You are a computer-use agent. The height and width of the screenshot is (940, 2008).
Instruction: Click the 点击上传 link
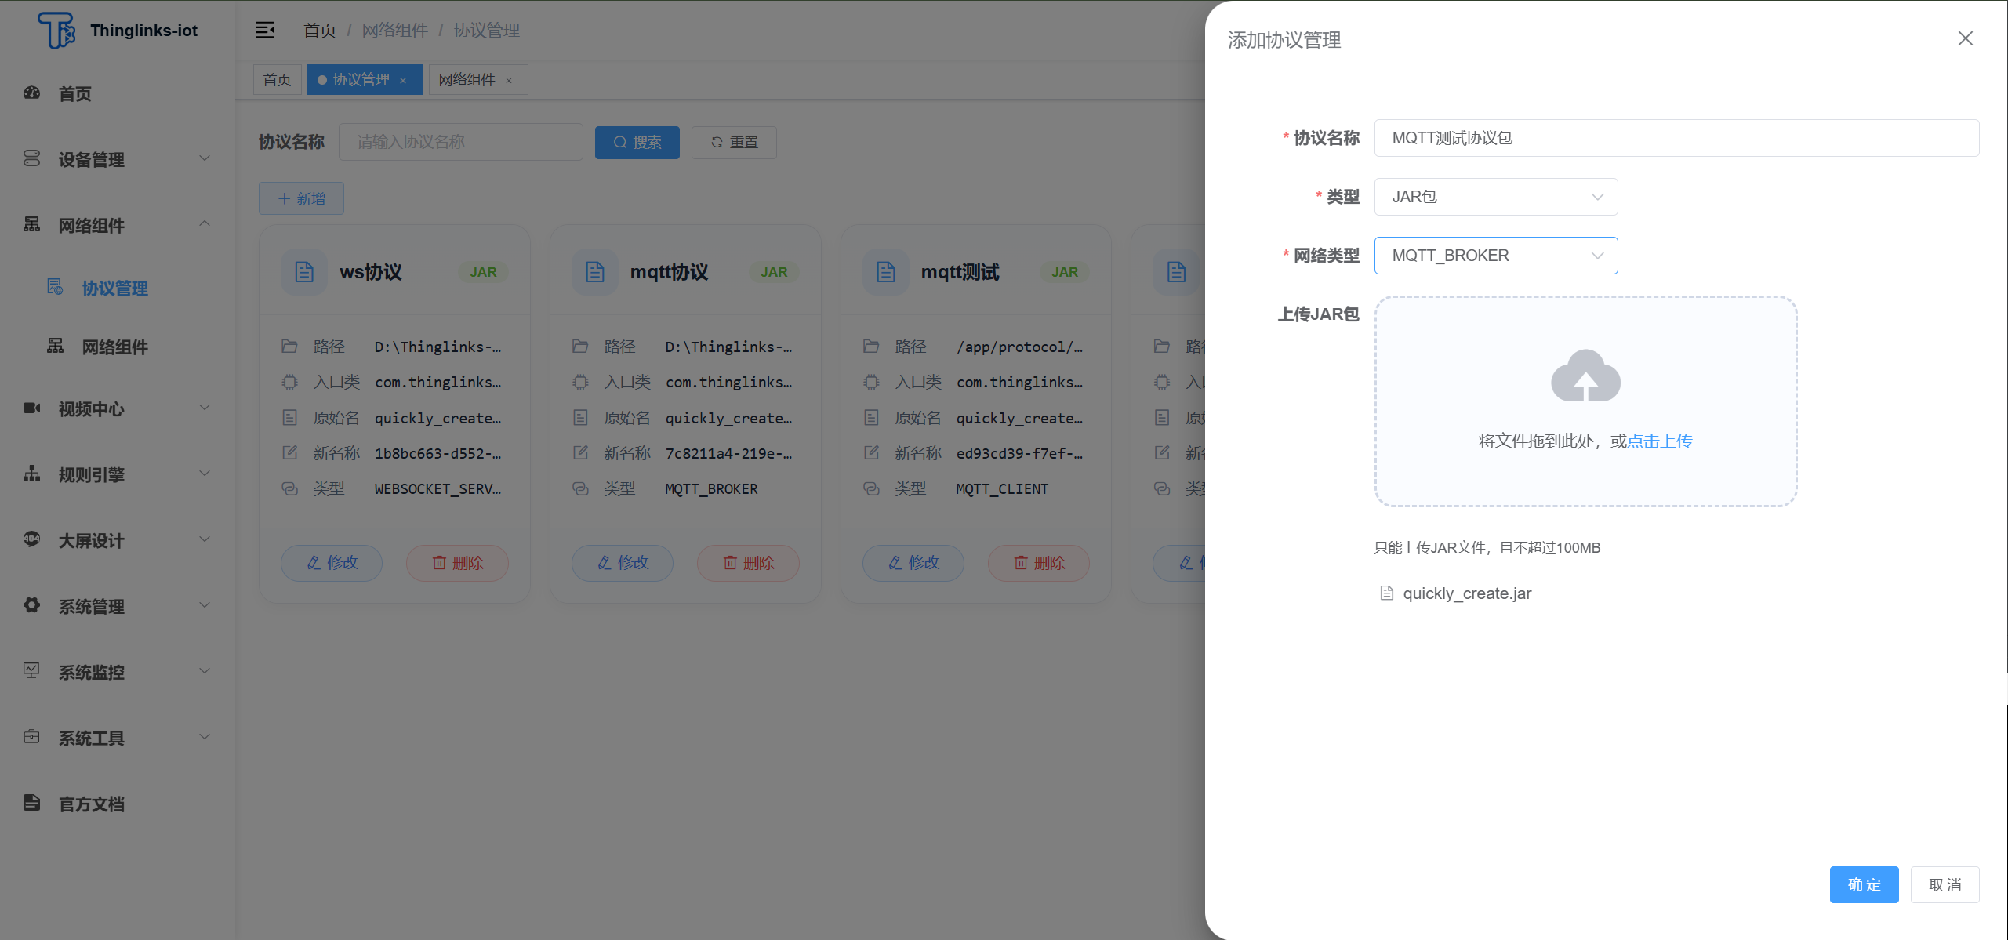point(1660,441)
